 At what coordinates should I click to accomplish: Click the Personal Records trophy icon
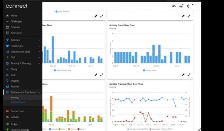point(7,130)
